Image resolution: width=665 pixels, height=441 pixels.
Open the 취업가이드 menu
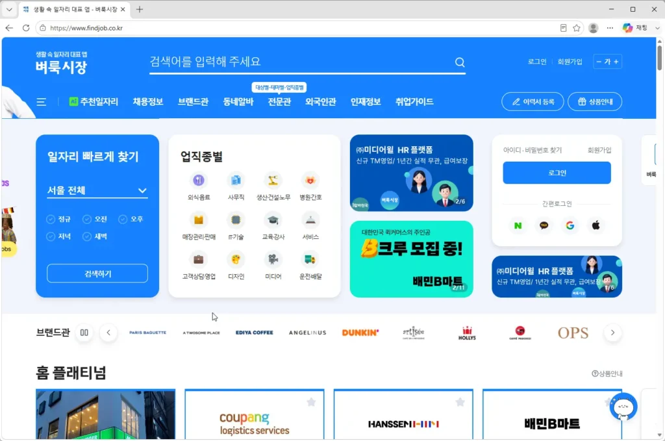click(414, 102)
